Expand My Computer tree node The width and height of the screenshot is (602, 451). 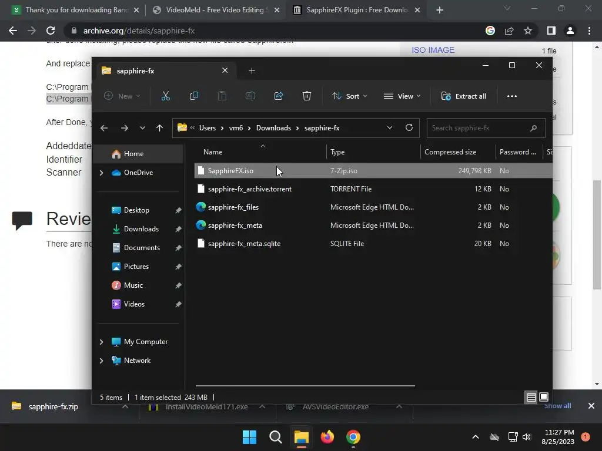pos(101,342)
